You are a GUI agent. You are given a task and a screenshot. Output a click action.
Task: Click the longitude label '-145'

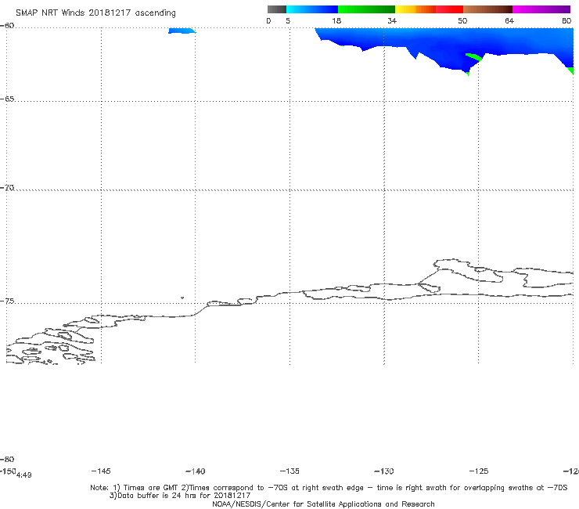click(101, 471)
